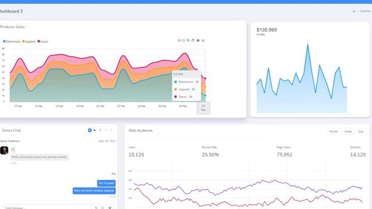Switch Web Audience to Day view
The height and width of the screenshot is (209, 372).
tap(361, 132)
